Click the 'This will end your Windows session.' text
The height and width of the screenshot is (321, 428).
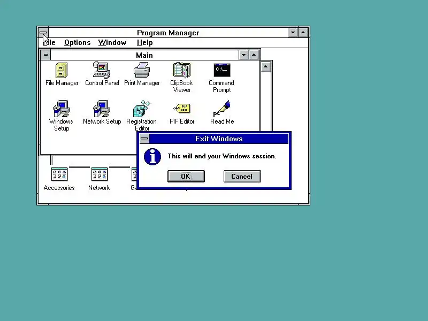click(222, 156)
